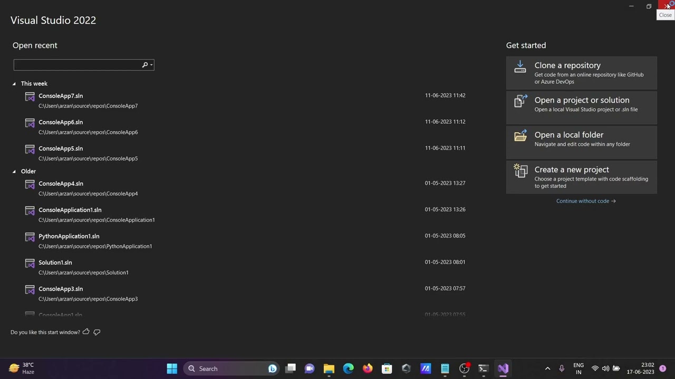Click Clone a repository button
Screen dimensions: 675x379
[582, 73]
